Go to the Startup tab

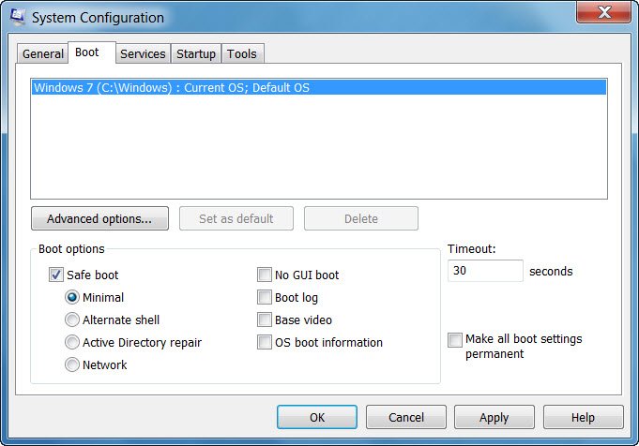tap(196, 54)
